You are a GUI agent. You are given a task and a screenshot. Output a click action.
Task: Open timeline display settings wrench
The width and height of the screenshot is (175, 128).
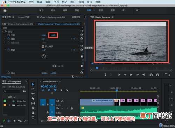pyautogui.click(x=67, y=90)
